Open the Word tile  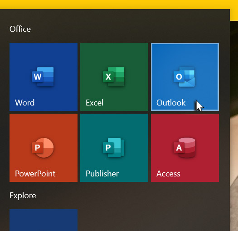point(44,77)
